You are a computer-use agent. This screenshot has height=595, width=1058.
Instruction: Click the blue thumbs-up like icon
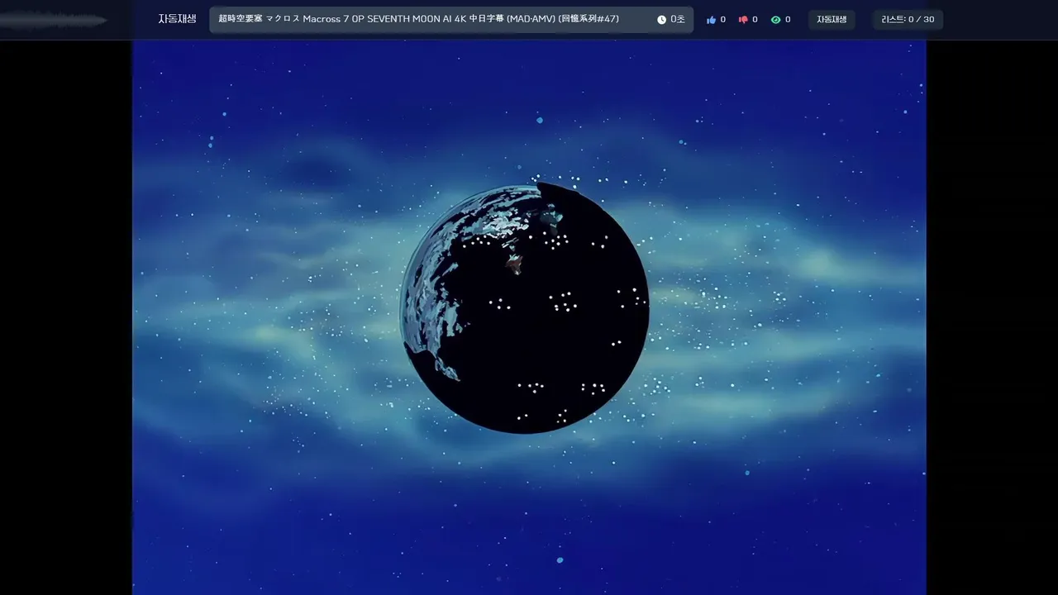point(711,20)
